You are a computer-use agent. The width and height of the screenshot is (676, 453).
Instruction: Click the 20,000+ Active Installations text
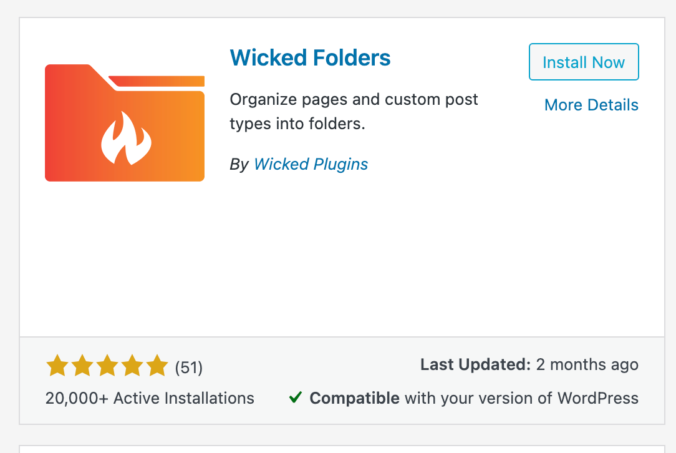150,398
